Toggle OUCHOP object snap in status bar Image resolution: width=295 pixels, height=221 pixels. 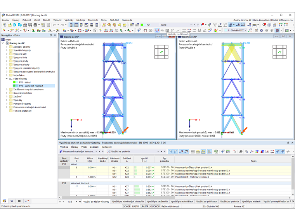pyautogui.click(x=155, y=206)
